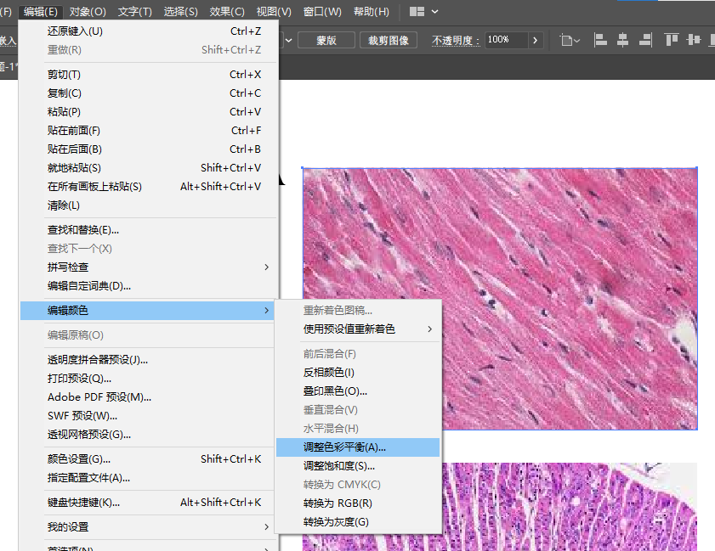This screenshot has width=715, height=551.
Task: Choose 复制(C) menu item
Action: click(x=148, y=93)
